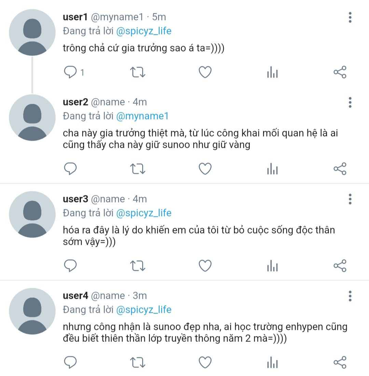The width and height of the screenshot is (369, 376).
Task: Share user4's reply
Action: (x=340, y=362)
